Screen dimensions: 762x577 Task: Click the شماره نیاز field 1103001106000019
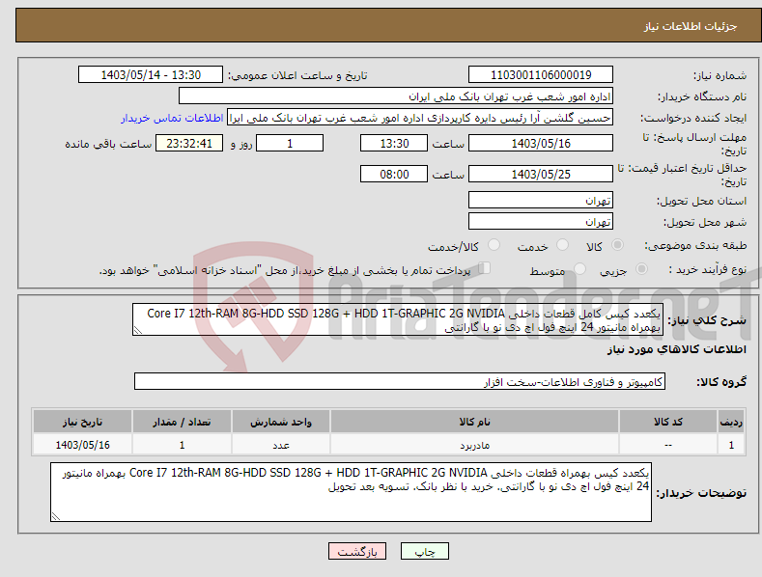pos(541,75)
